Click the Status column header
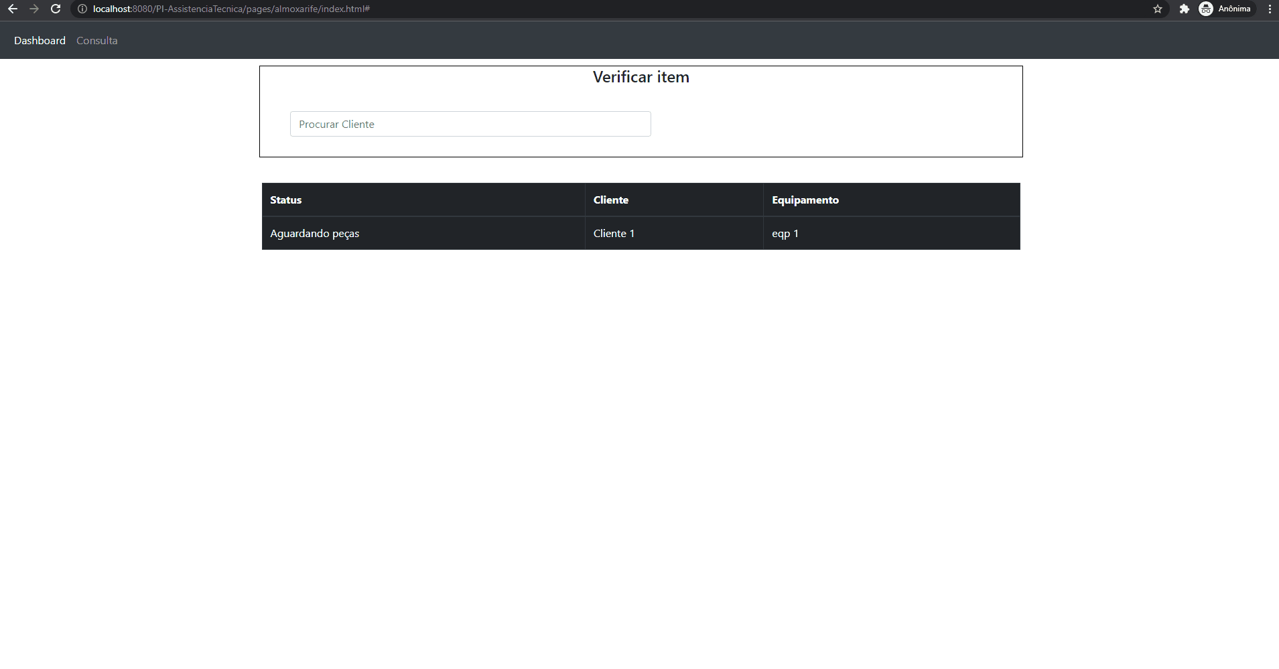The width and height of the screenshot is (1279, 669). [x=423, y=200]
